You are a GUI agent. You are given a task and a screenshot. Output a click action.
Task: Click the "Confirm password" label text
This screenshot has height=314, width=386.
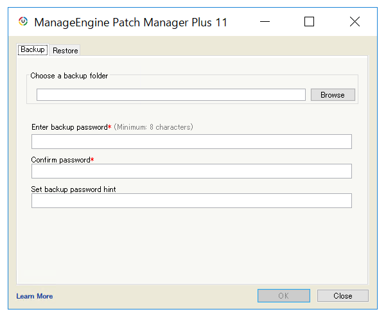[x=61, y=159]
